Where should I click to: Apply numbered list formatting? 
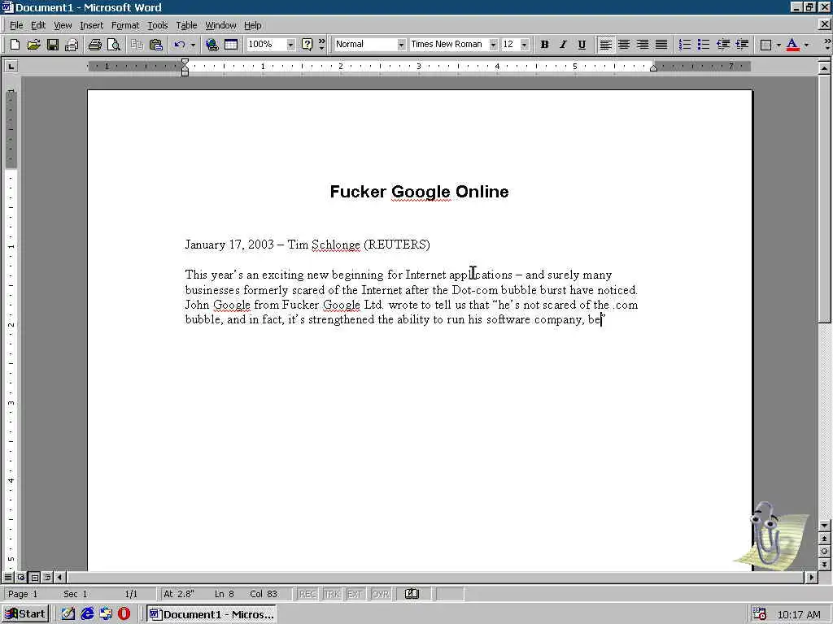(685, 45)
